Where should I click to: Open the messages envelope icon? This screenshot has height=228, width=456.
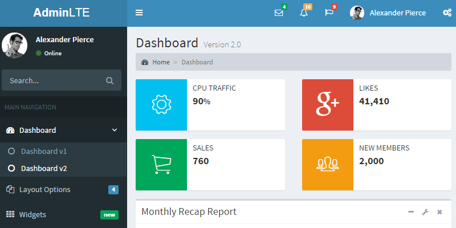pos(279,13)
